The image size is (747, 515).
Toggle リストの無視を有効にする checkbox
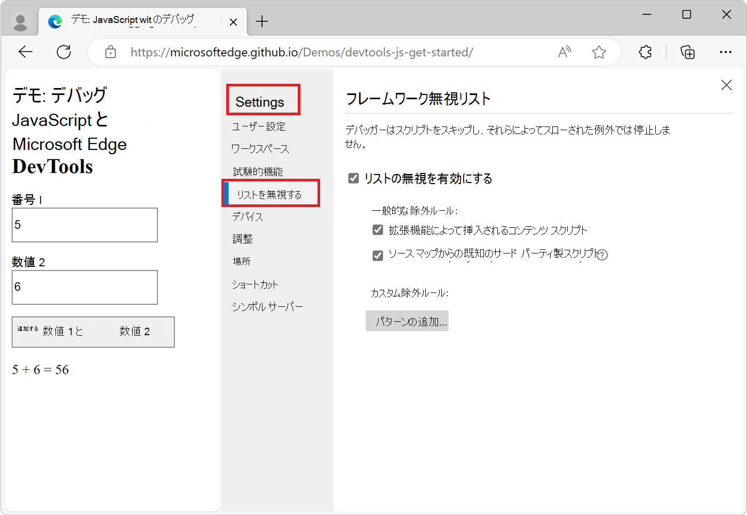[x=353, y=178]
